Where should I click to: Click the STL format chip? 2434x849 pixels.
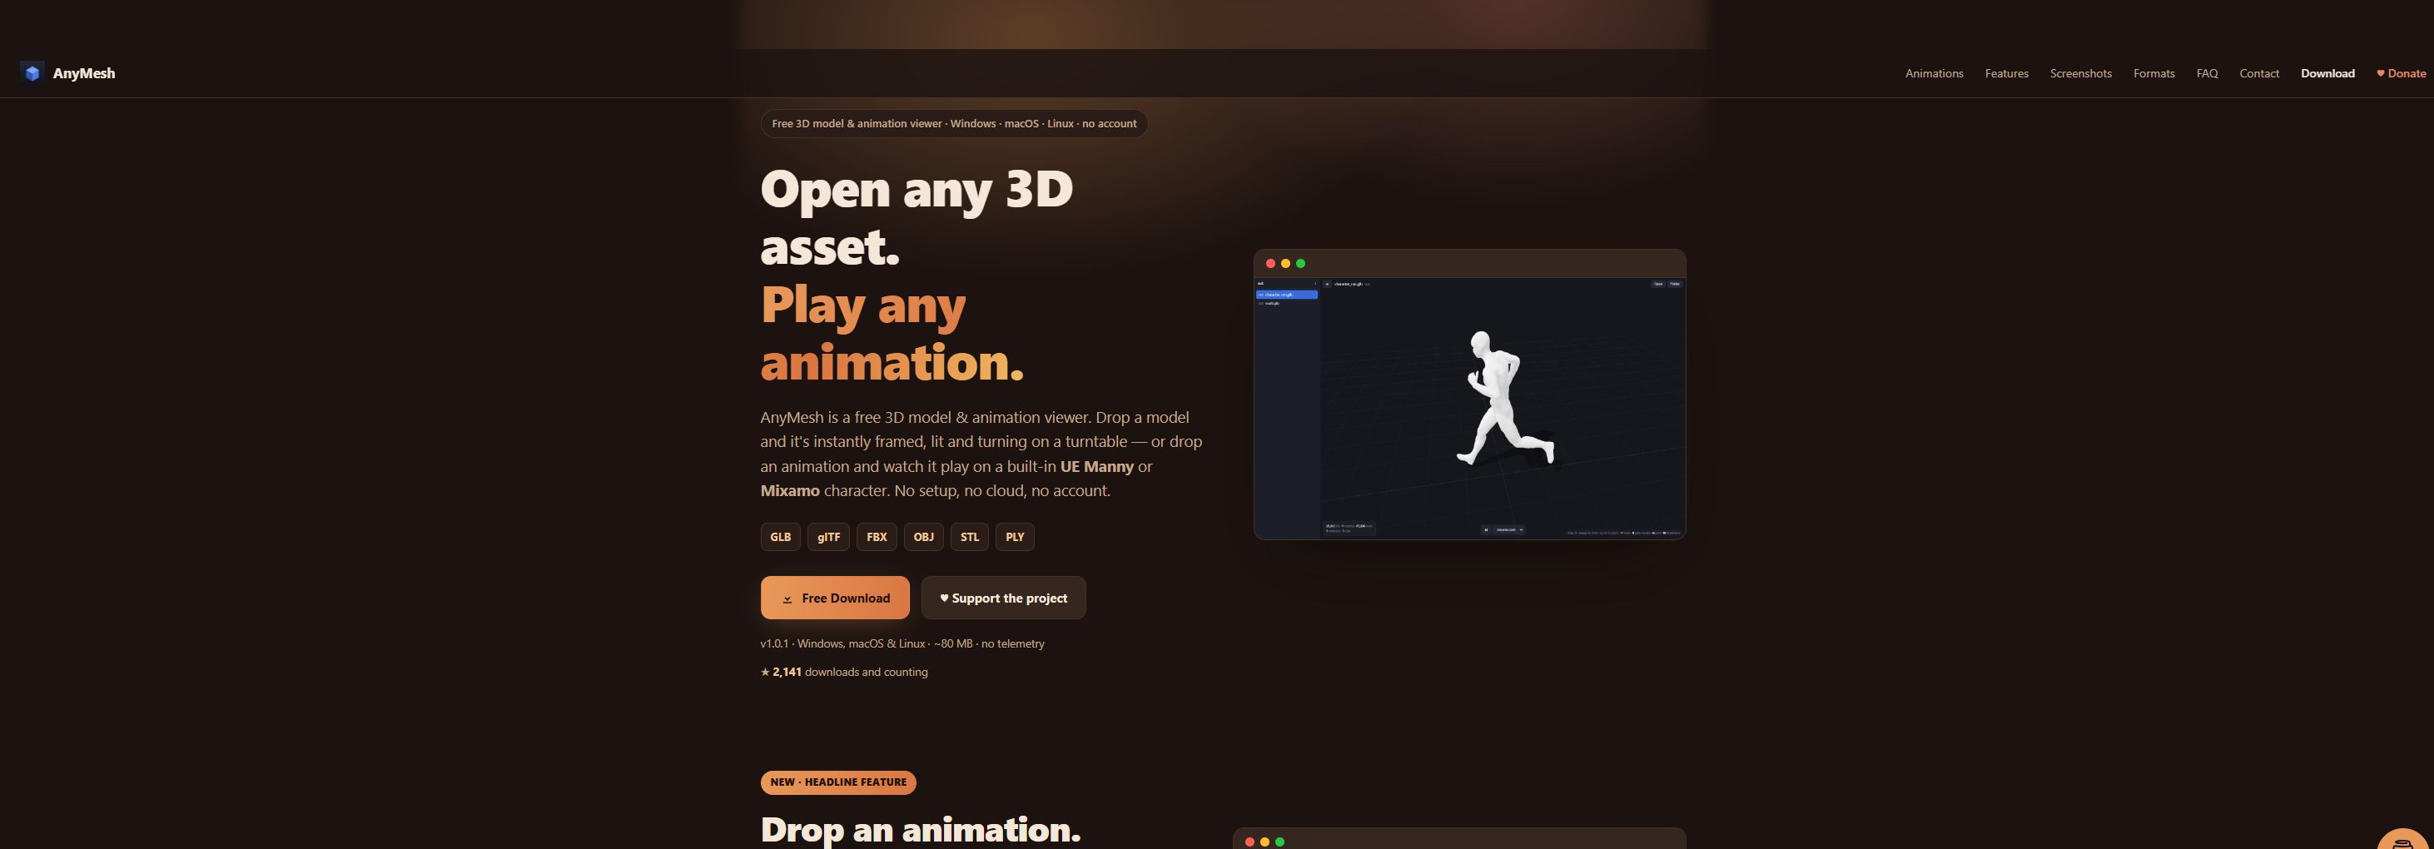click(x=970, y=536)
